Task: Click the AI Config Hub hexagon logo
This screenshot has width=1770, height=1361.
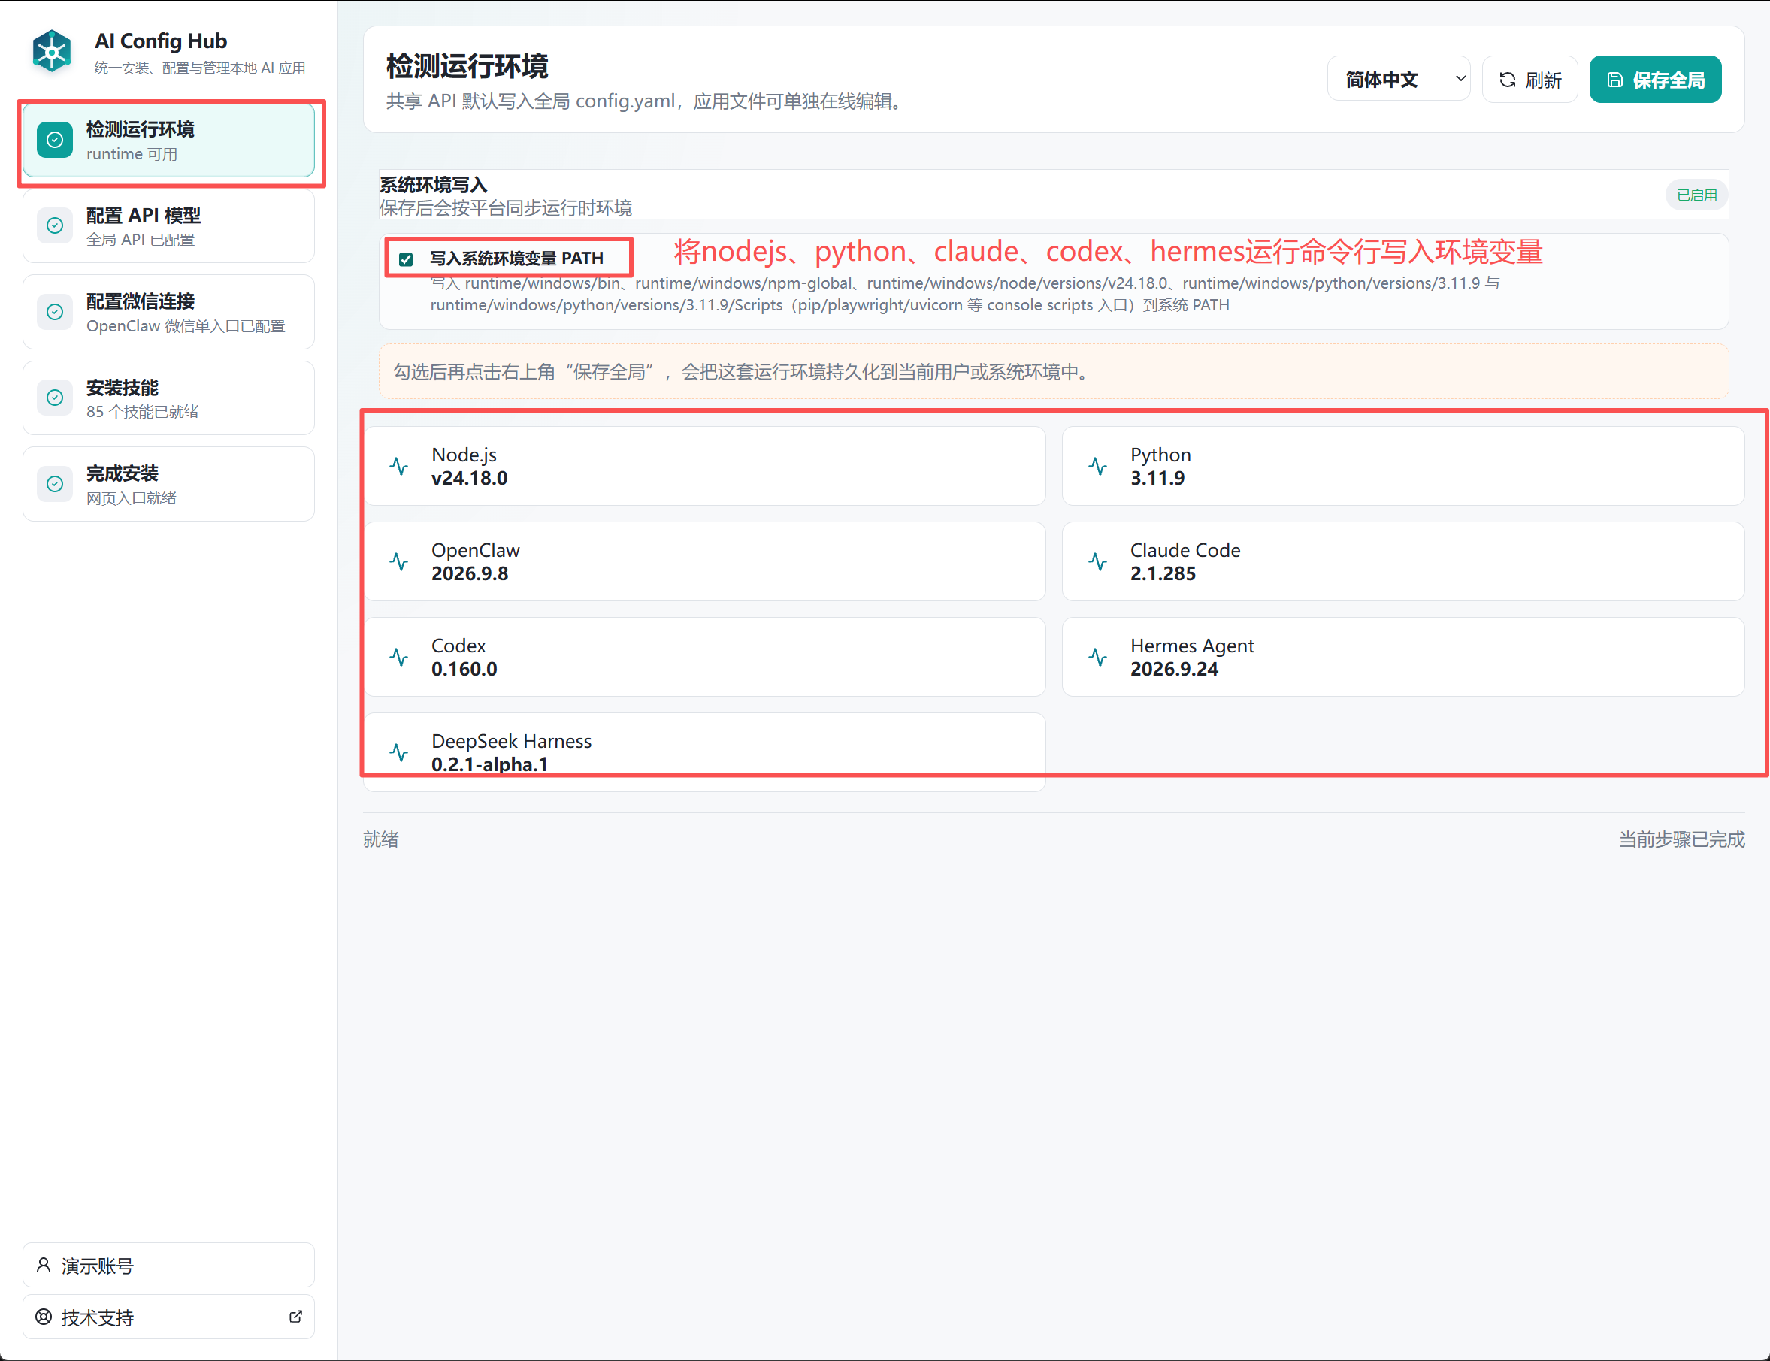Action: pyautogui.click(x=52, y=52)
